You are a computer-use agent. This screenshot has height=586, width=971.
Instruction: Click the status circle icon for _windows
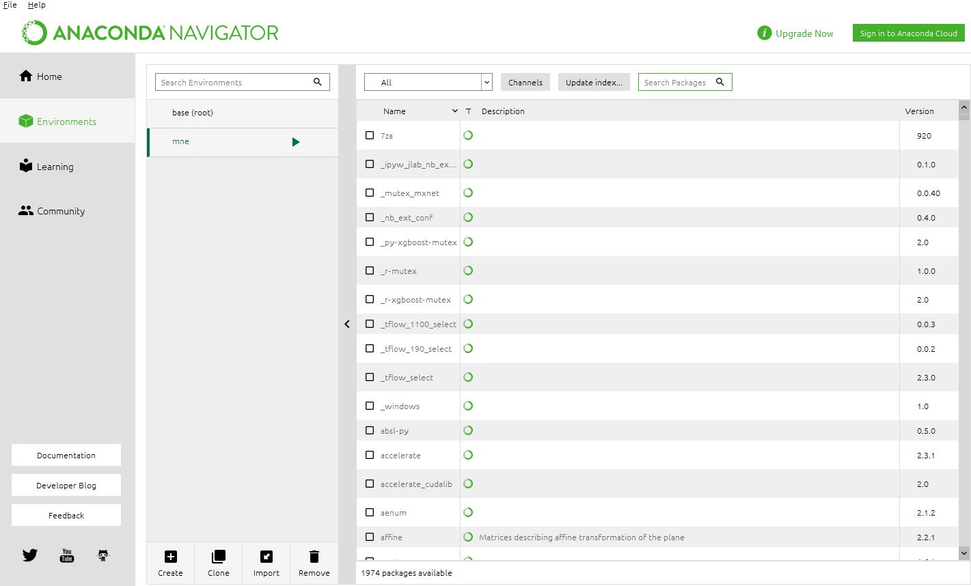click(468, 406)
